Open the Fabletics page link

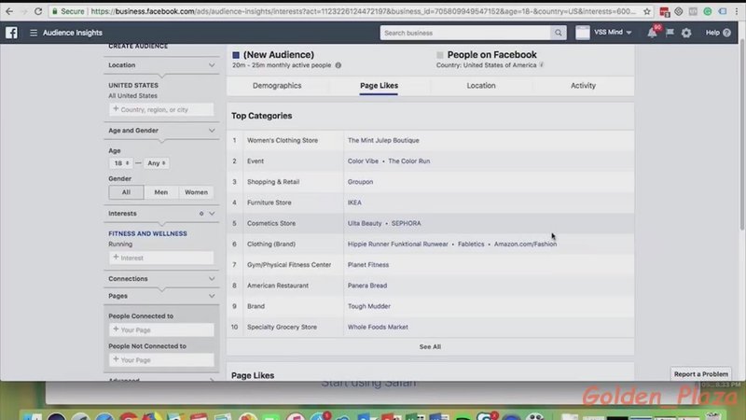[x=471, y=244]
